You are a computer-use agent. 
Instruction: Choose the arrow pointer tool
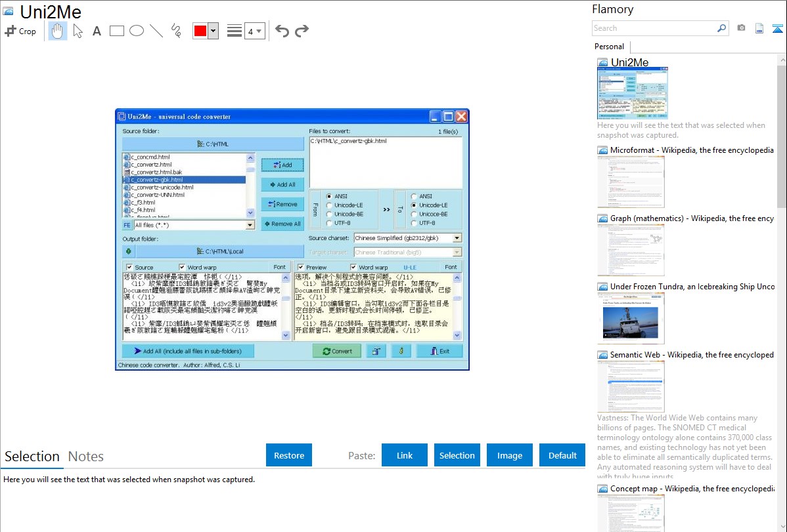pos(78,31)
